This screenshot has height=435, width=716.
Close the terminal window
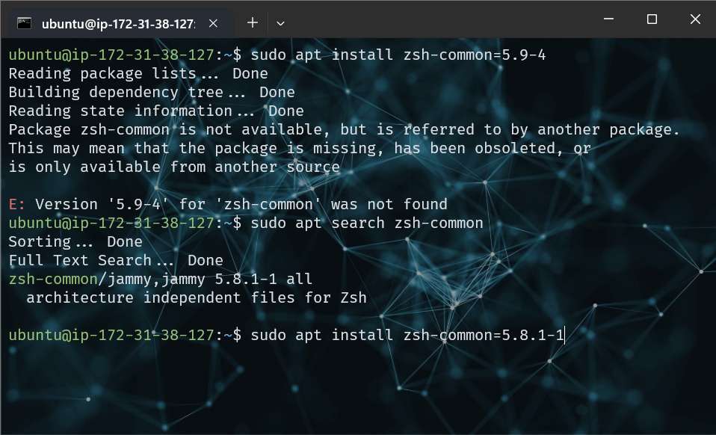tap(695, 19)
